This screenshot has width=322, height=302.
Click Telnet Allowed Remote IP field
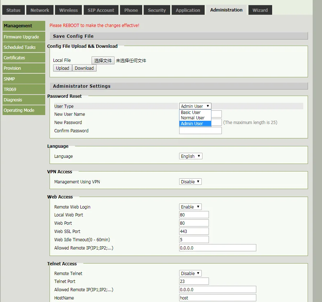click(218, 289)
